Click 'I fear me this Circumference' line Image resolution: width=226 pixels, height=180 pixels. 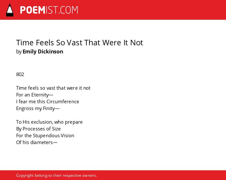point(47,102)
